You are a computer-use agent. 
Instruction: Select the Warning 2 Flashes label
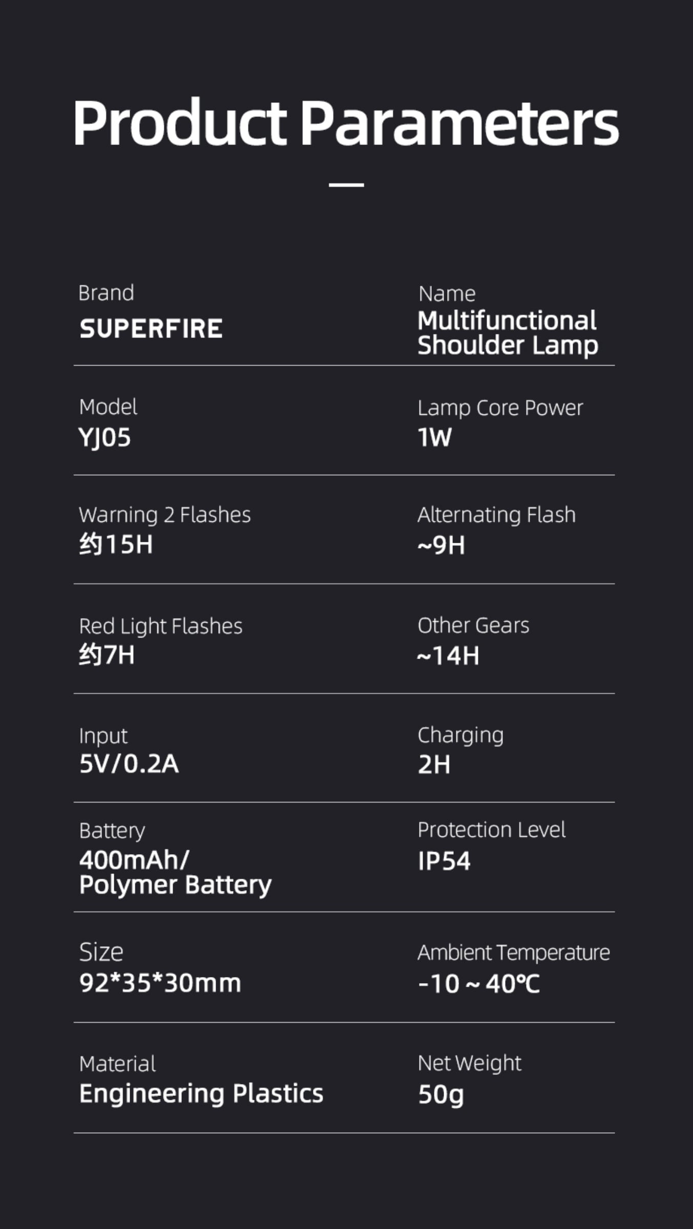pos(164,515)
